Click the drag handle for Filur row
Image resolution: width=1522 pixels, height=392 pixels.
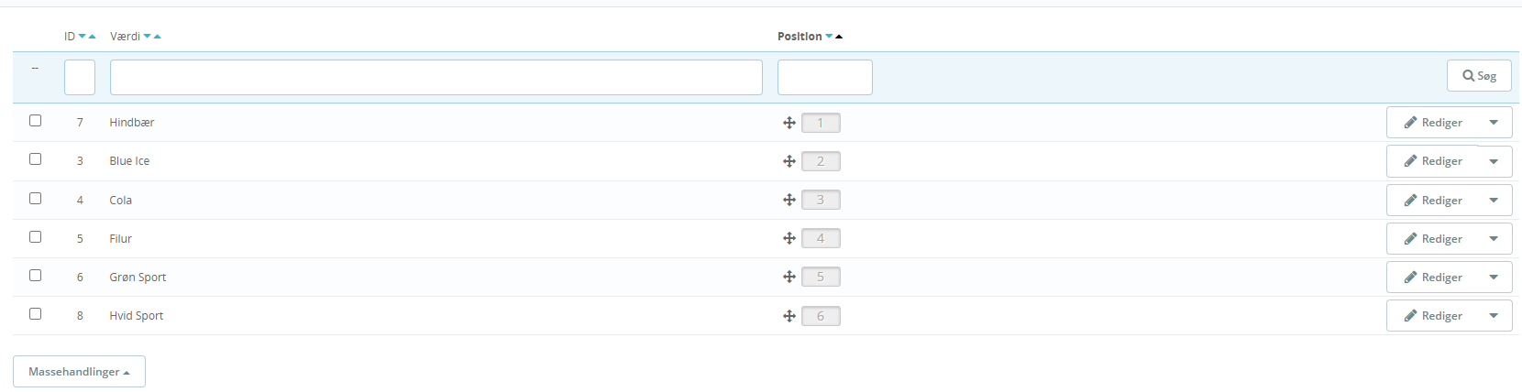click(789, 238)
